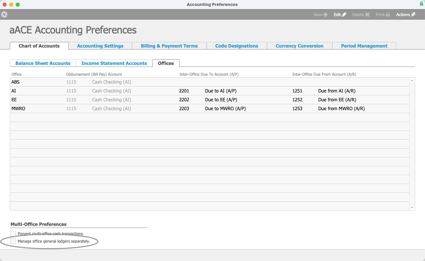Open the Billing & Payment Terms tab
The height and width of the screenshot is (261, 425).
pyautogui.click(x=169, y=46)
